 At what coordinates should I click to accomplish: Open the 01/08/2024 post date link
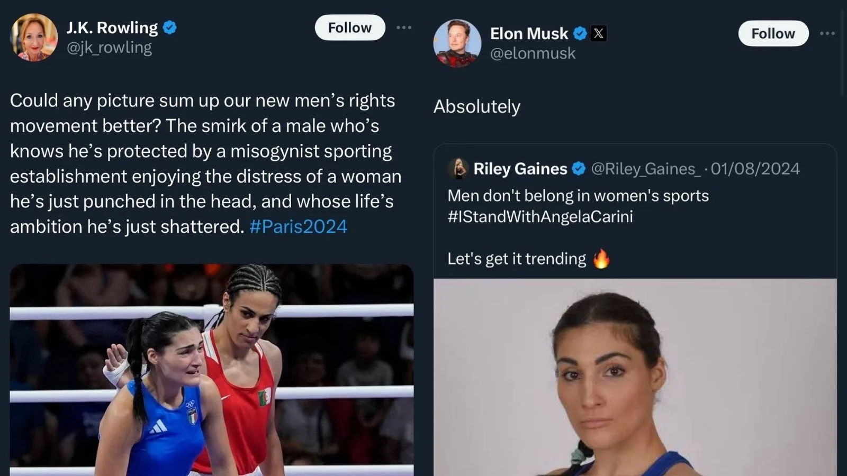pos(755,169)
